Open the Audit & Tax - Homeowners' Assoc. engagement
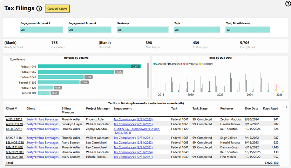The width and height of the screenshot is (291, 168). pyautogui.click(x=136, y=129)
